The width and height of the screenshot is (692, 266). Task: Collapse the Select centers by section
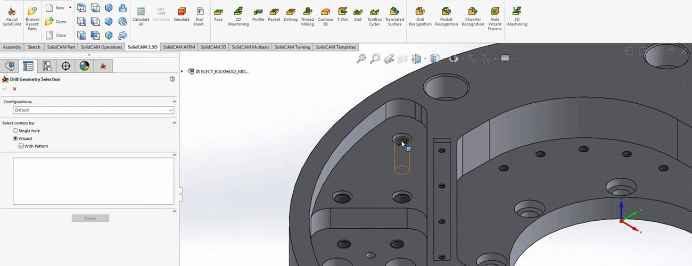[174, 122]
